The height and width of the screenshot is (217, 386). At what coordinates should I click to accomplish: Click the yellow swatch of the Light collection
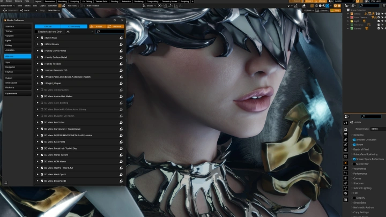pos(352,21)
